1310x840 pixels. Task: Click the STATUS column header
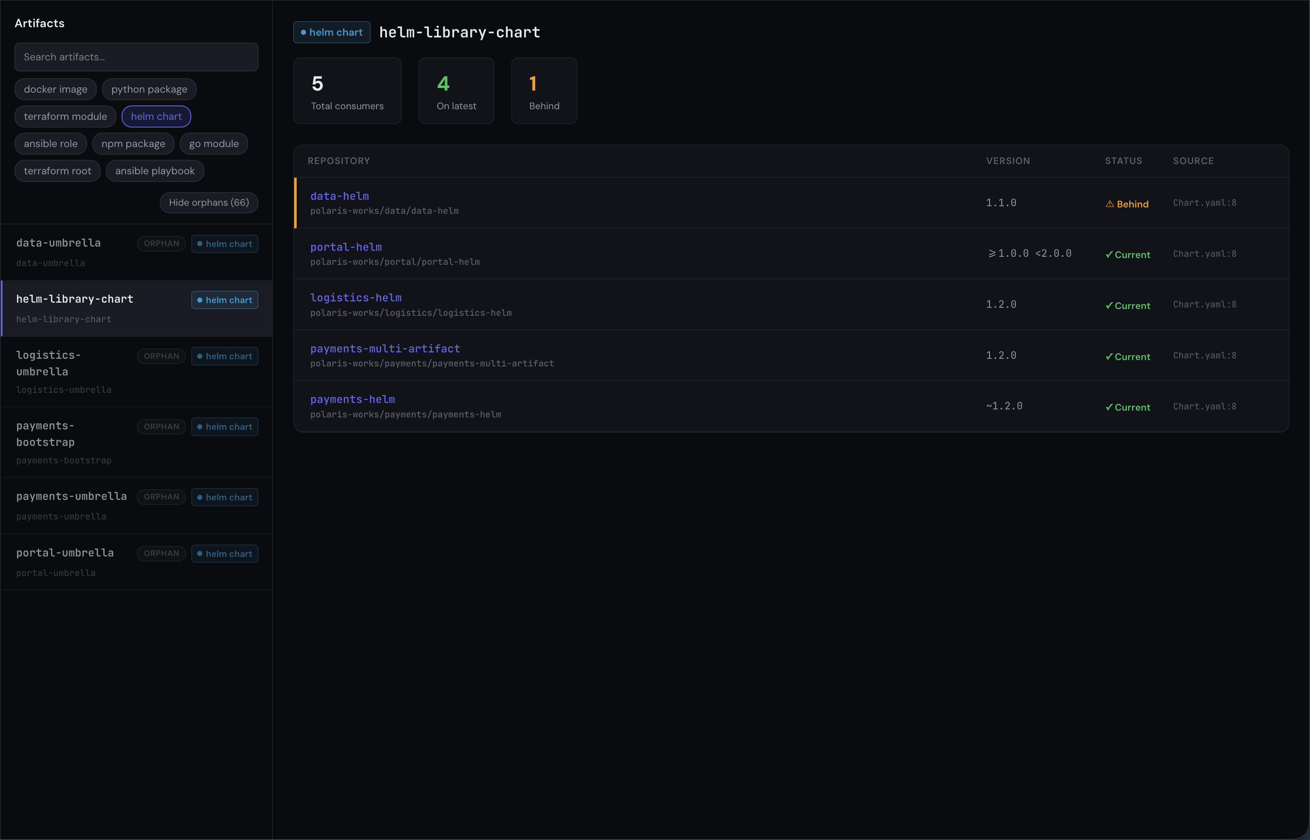(x=1123, y=161)
